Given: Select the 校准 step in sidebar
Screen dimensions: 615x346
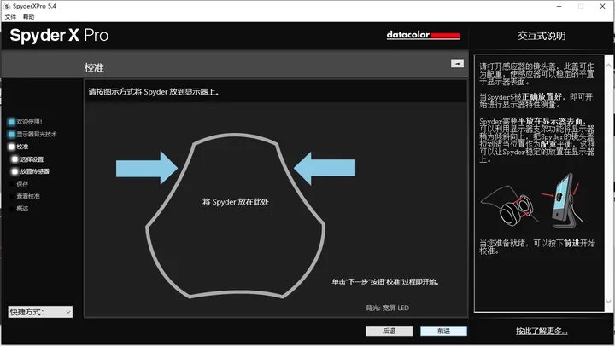Looking at the screenshot, I should (x=22, y=147).
